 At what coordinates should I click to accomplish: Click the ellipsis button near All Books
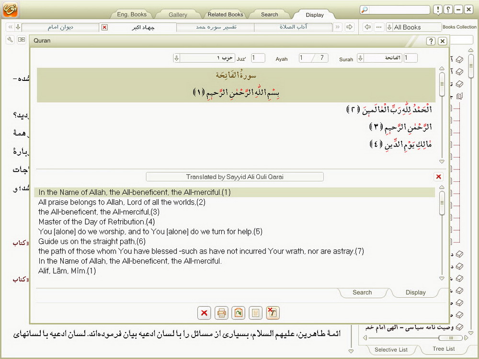click(379, 27)
